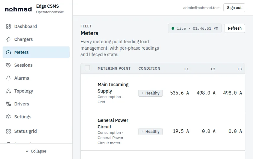
Task: Open the Main Incoming Supply meter
Action: pos(113,88)
